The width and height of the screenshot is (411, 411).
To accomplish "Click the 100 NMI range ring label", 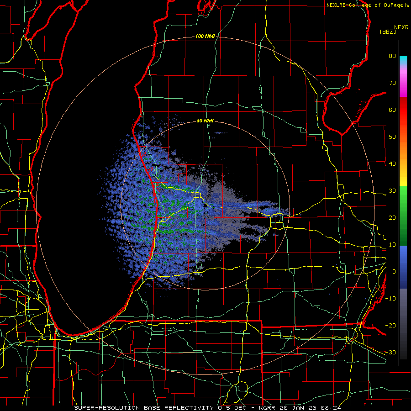I will tap(205, 36).
